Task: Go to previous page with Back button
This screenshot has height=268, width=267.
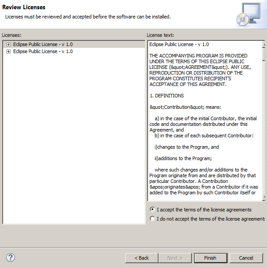Action: [141, 258]
